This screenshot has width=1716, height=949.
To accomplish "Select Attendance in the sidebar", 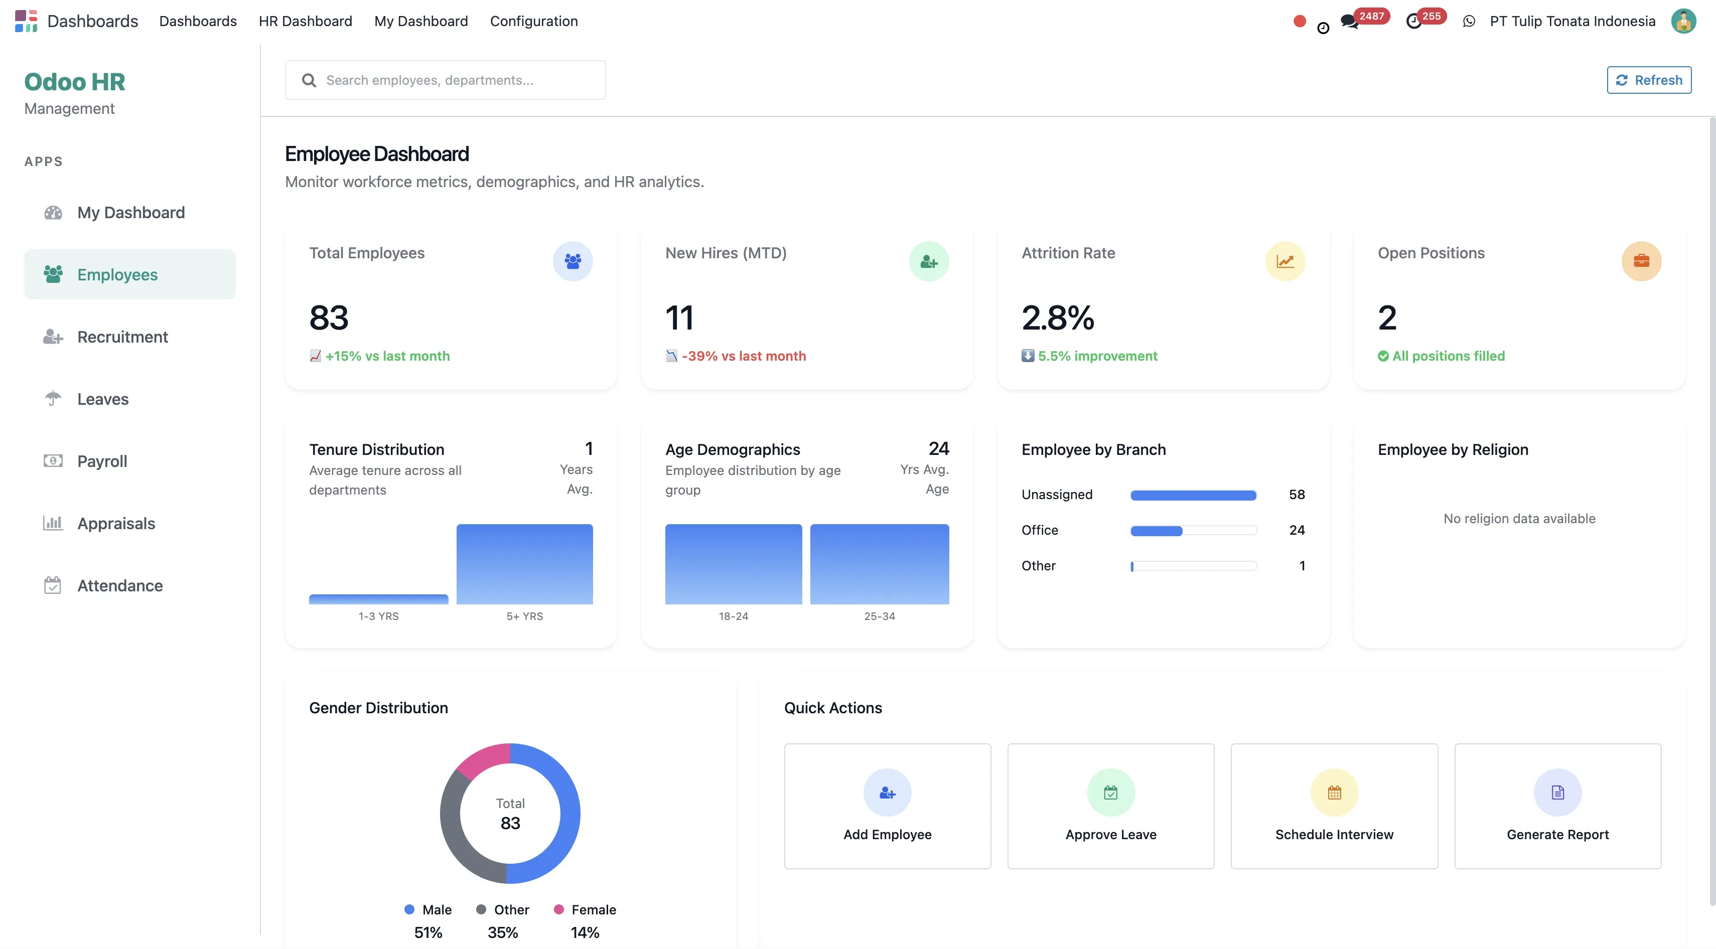I will click(x=130, y=585).
